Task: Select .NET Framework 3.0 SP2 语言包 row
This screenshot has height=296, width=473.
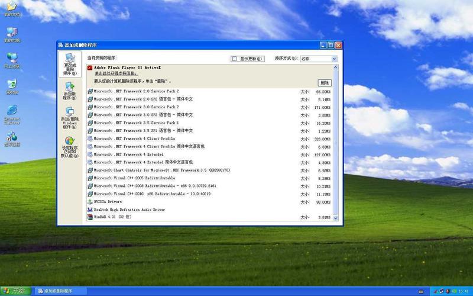Action: [x=210, y=115]
